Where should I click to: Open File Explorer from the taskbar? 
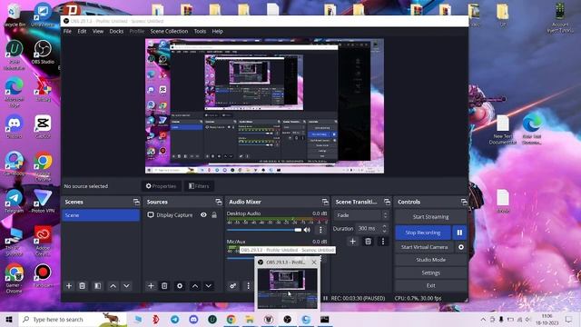tap(250, 319)
